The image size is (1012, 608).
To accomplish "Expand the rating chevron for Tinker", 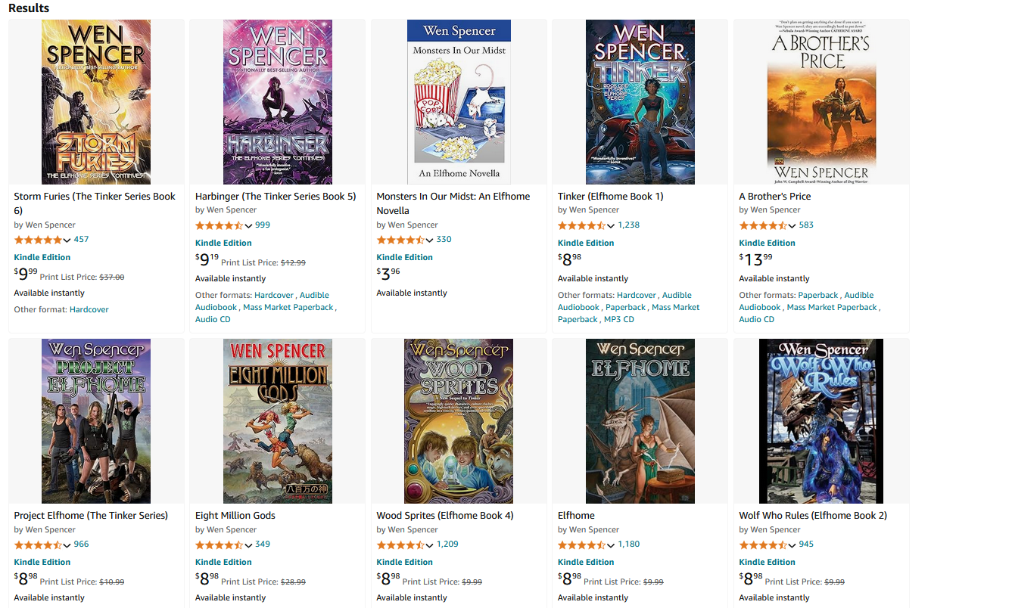I will (611, 226).
